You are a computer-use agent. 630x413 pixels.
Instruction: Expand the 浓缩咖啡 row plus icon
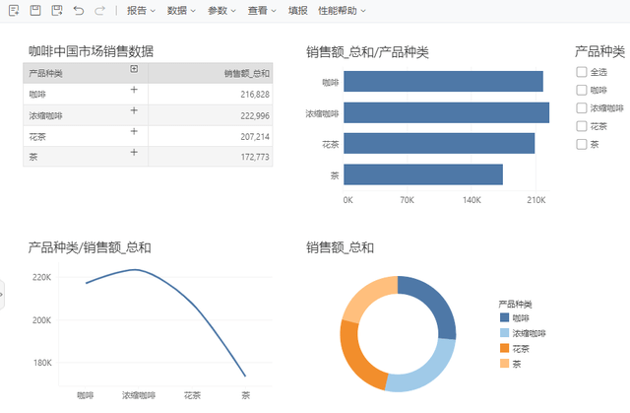click(x=134, y=110)
